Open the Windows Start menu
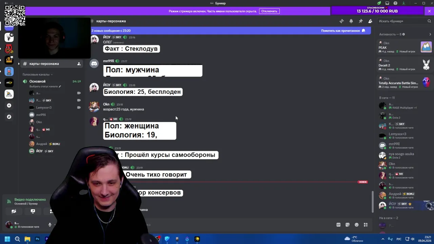This screenshot has height=244, width=434. (x=7, y=239)
